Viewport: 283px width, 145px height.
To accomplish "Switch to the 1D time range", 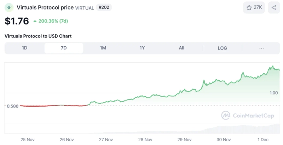I will pyautogui.click(x=25, y=48).
